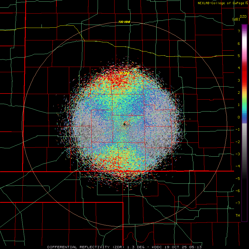Click the scale value 1
The width and height of the screenshot is (249, 249).
point(239,105)
